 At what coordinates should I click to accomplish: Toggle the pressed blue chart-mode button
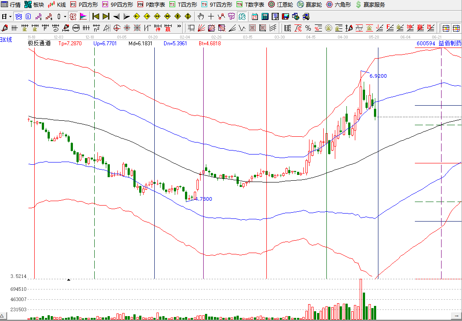[19, 16]
